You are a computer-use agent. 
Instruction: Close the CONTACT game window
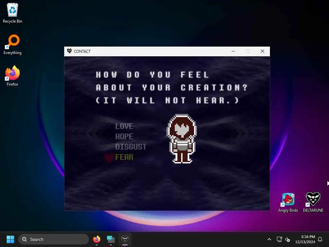(x=262, y=51)
